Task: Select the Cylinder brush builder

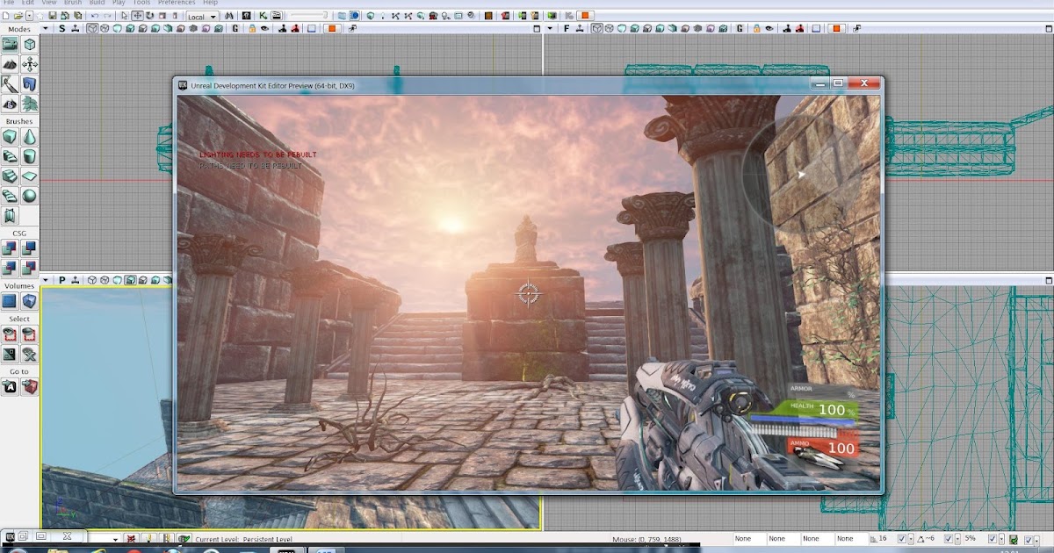Action: click(x=30, y=155)
